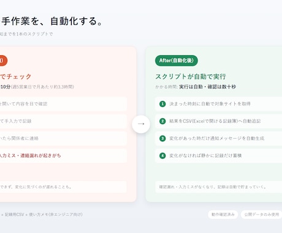
Task: Click the 公開データのみ使用 tag
Action: click(261, 215)
